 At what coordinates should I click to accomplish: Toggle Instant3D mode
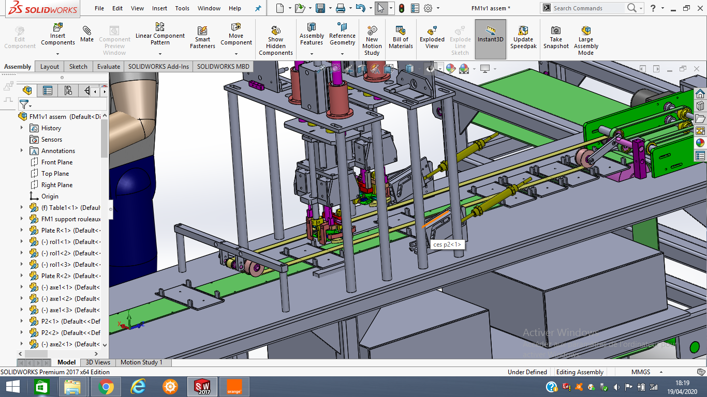490,34
